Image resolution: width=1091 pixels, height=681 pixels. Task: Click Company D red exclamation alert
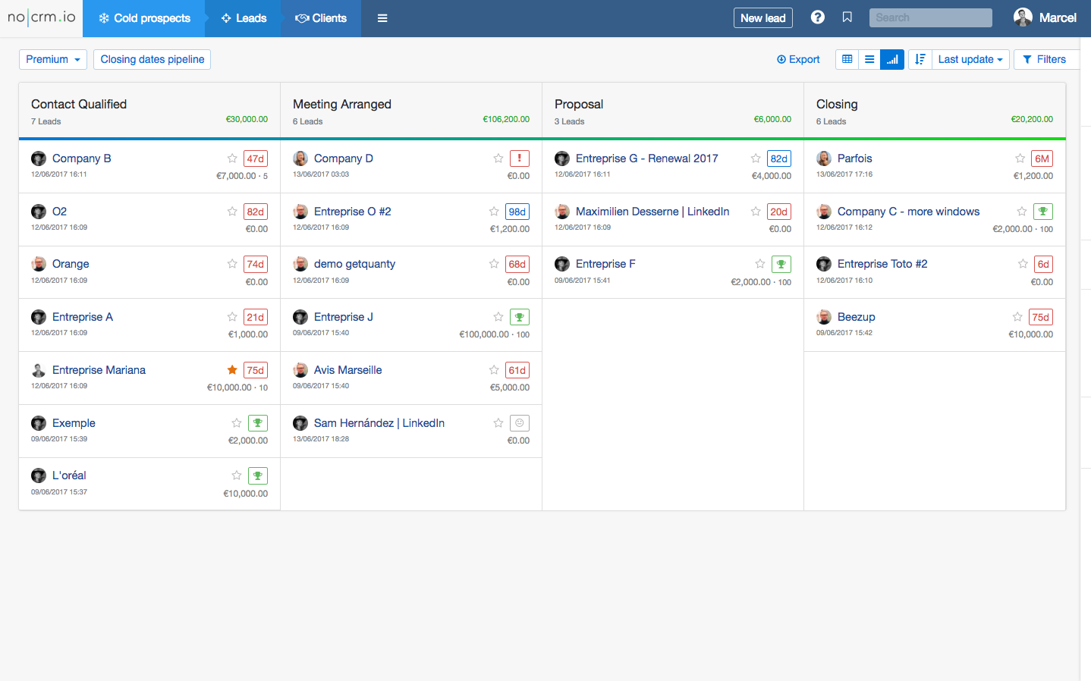click(520, 158)
